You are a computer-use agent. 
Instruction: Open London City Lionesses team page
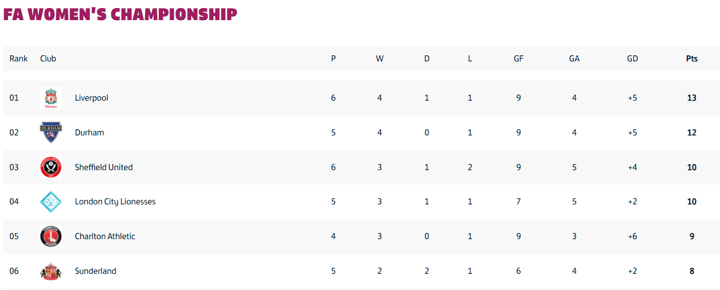pyautogui.click(x=115, y=201)
